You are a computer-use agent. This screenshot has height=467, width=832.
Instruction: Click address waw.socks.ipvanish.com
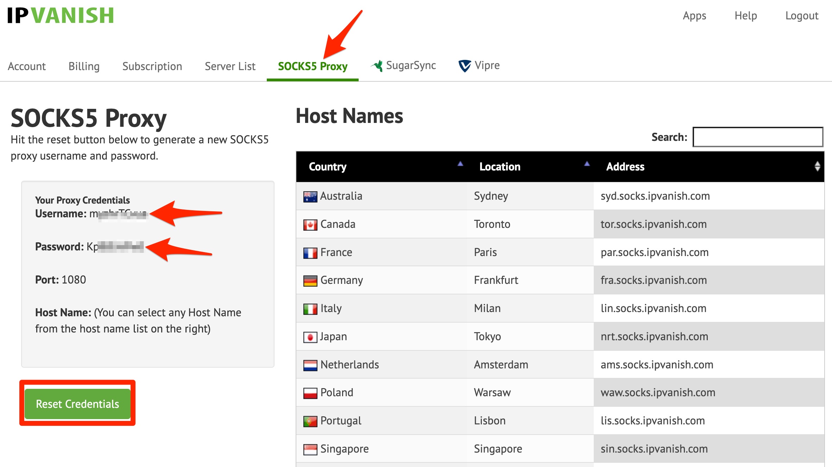click(x=658, y=392)
